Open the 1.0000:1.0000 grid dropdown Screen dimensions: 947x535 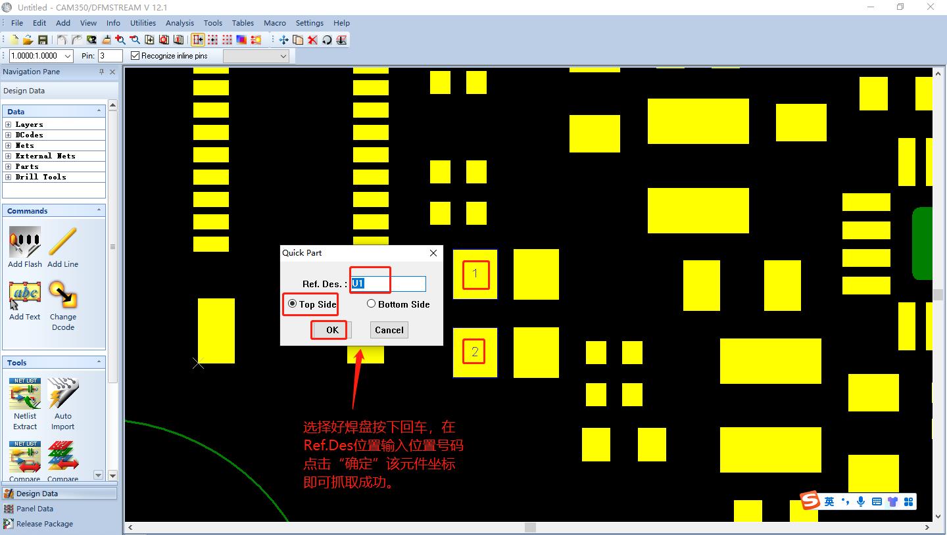point(68,57)
